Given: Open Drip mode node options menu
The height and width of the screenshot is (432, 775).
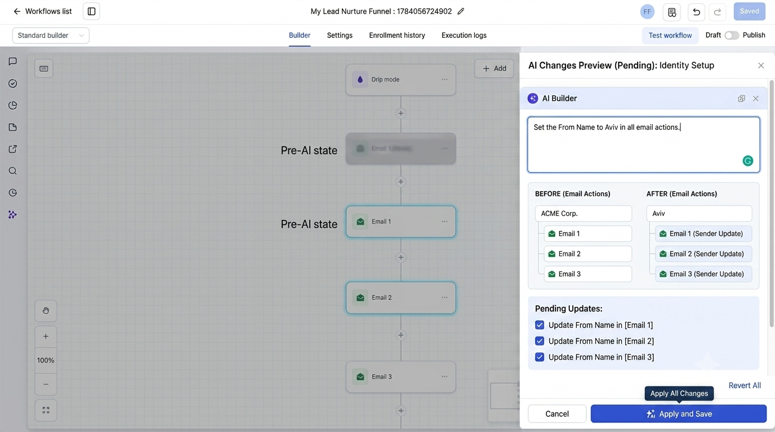Looking at the screenshot, I should [444, 79].
